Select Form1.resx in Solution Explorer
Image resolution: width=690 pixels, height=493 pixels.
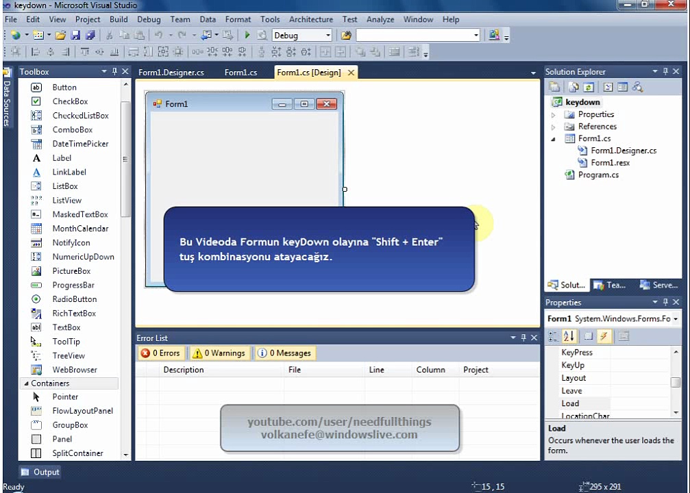pos(610,163)
